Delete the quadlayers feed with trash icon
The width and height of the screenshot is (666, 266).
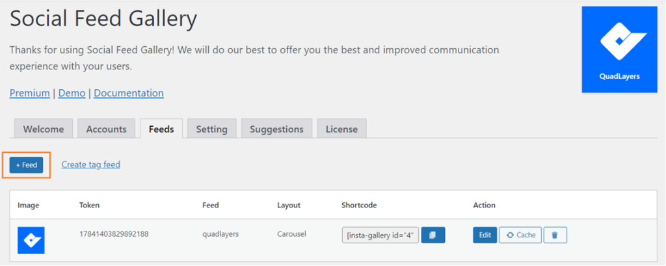pos(555,235)
